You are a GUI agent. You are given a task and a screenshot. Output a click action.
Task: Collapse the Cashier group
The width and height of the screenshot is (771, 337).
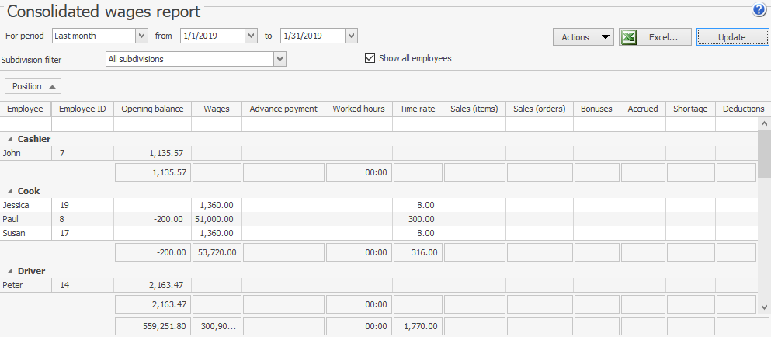pyautogui.click(x=10, y=139)
